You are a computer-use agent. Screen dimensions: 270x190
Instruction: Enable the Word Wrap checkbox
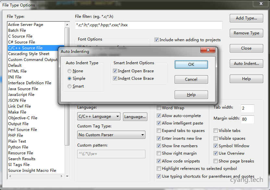[x=159, y=108]
